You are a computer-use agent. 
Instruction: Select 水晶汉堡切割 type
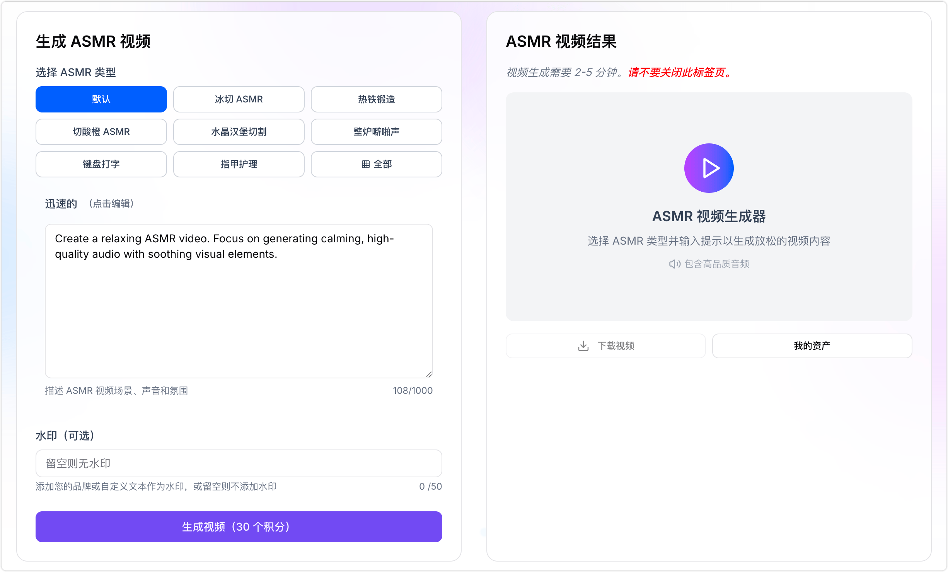(239, 132)
